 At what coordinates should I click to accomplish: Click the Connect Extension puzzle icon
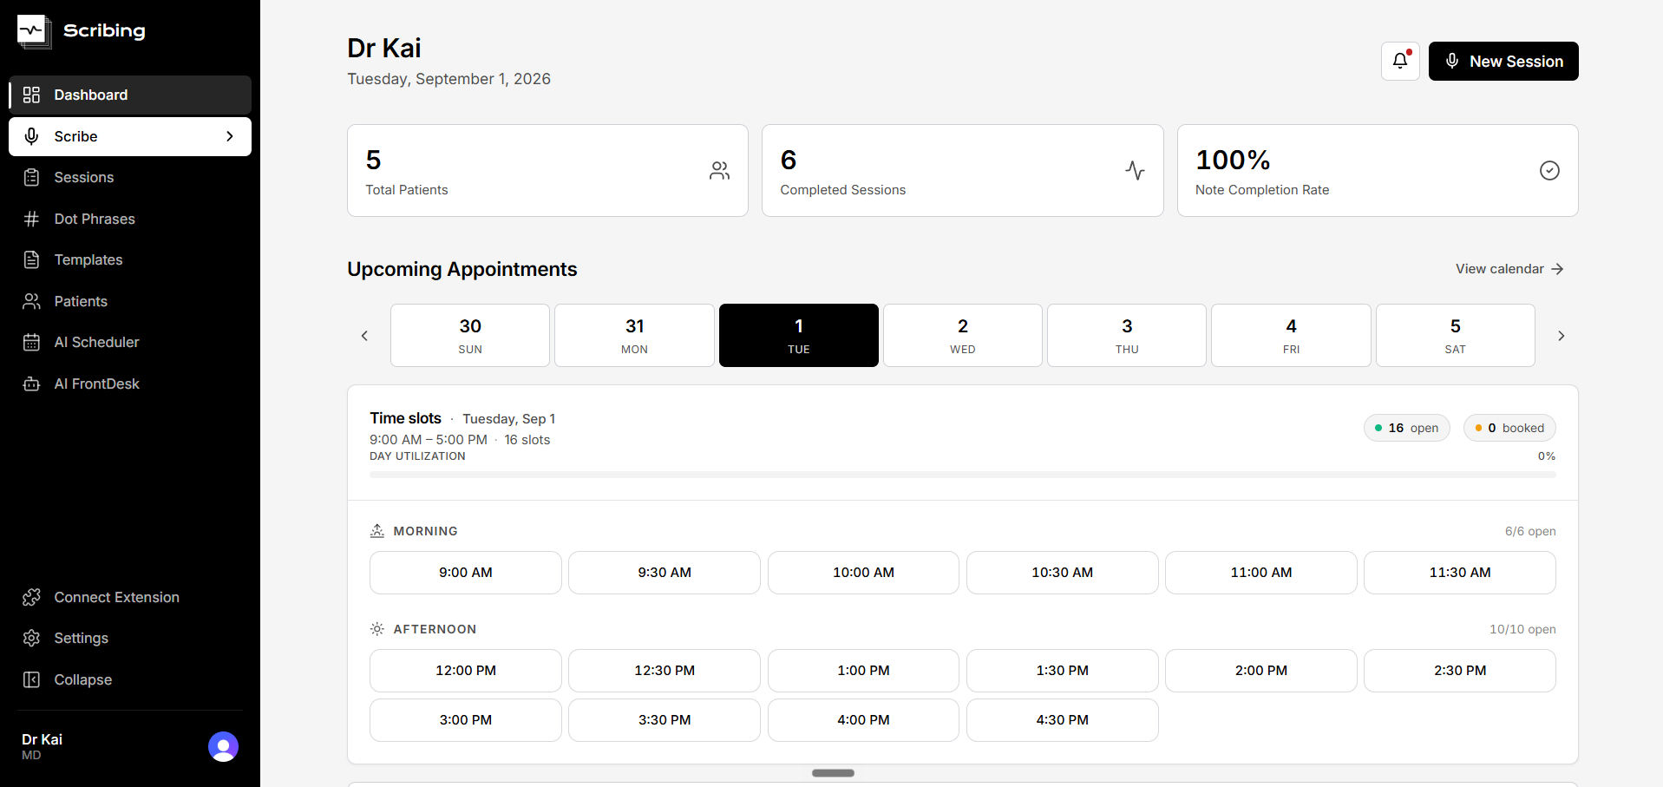(31, 597)
